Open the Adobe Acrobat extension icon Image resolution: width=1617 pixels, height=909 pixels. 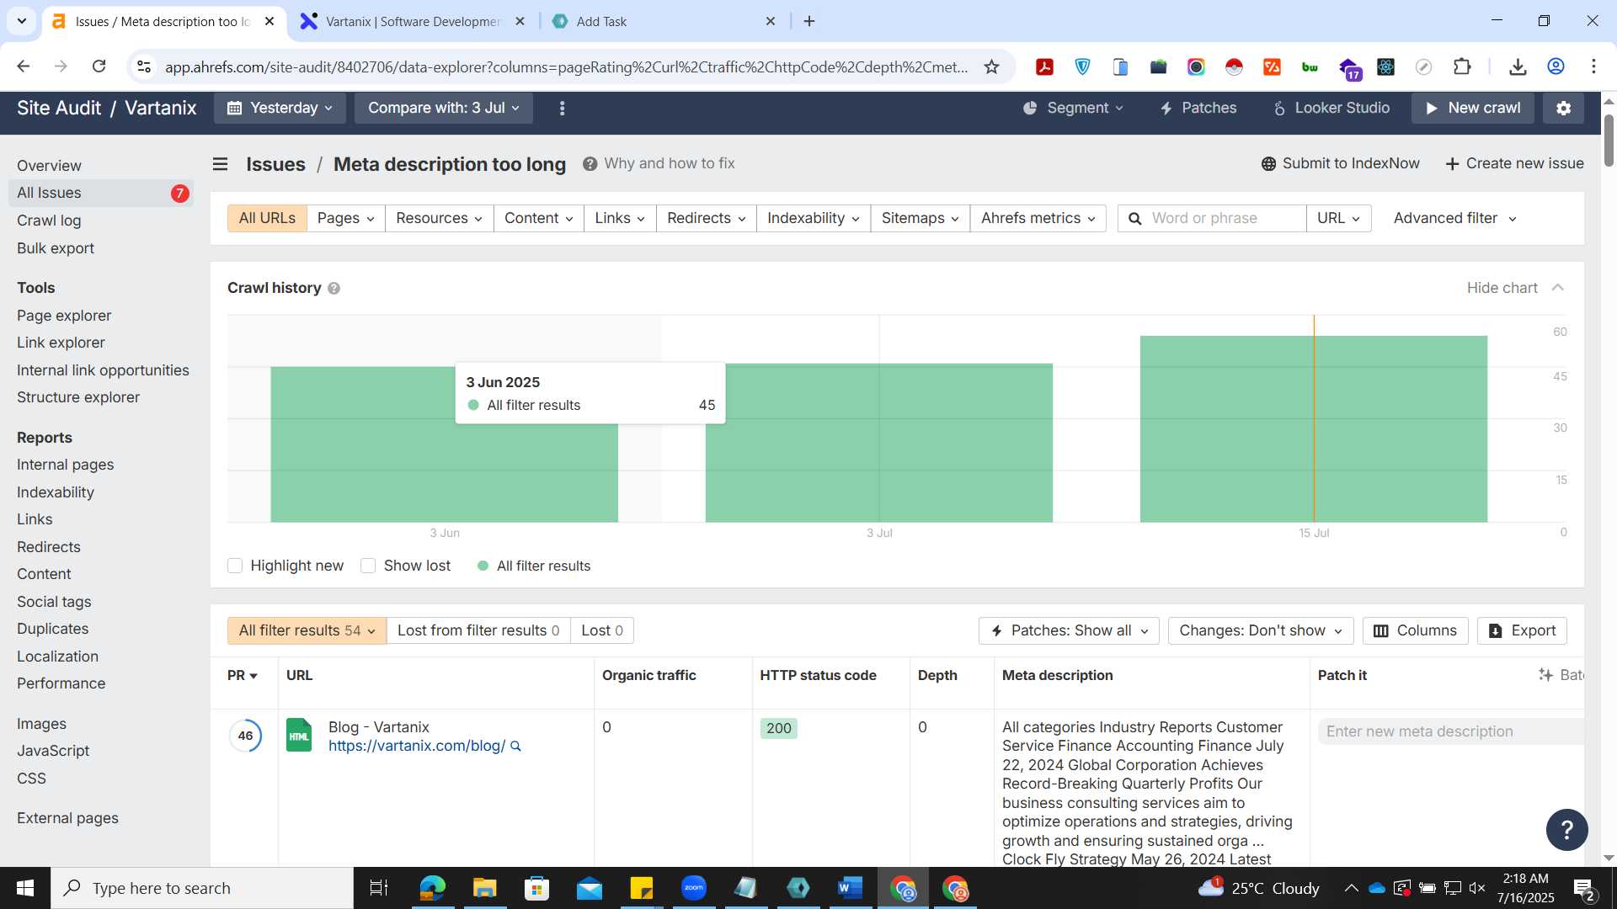1044,66
